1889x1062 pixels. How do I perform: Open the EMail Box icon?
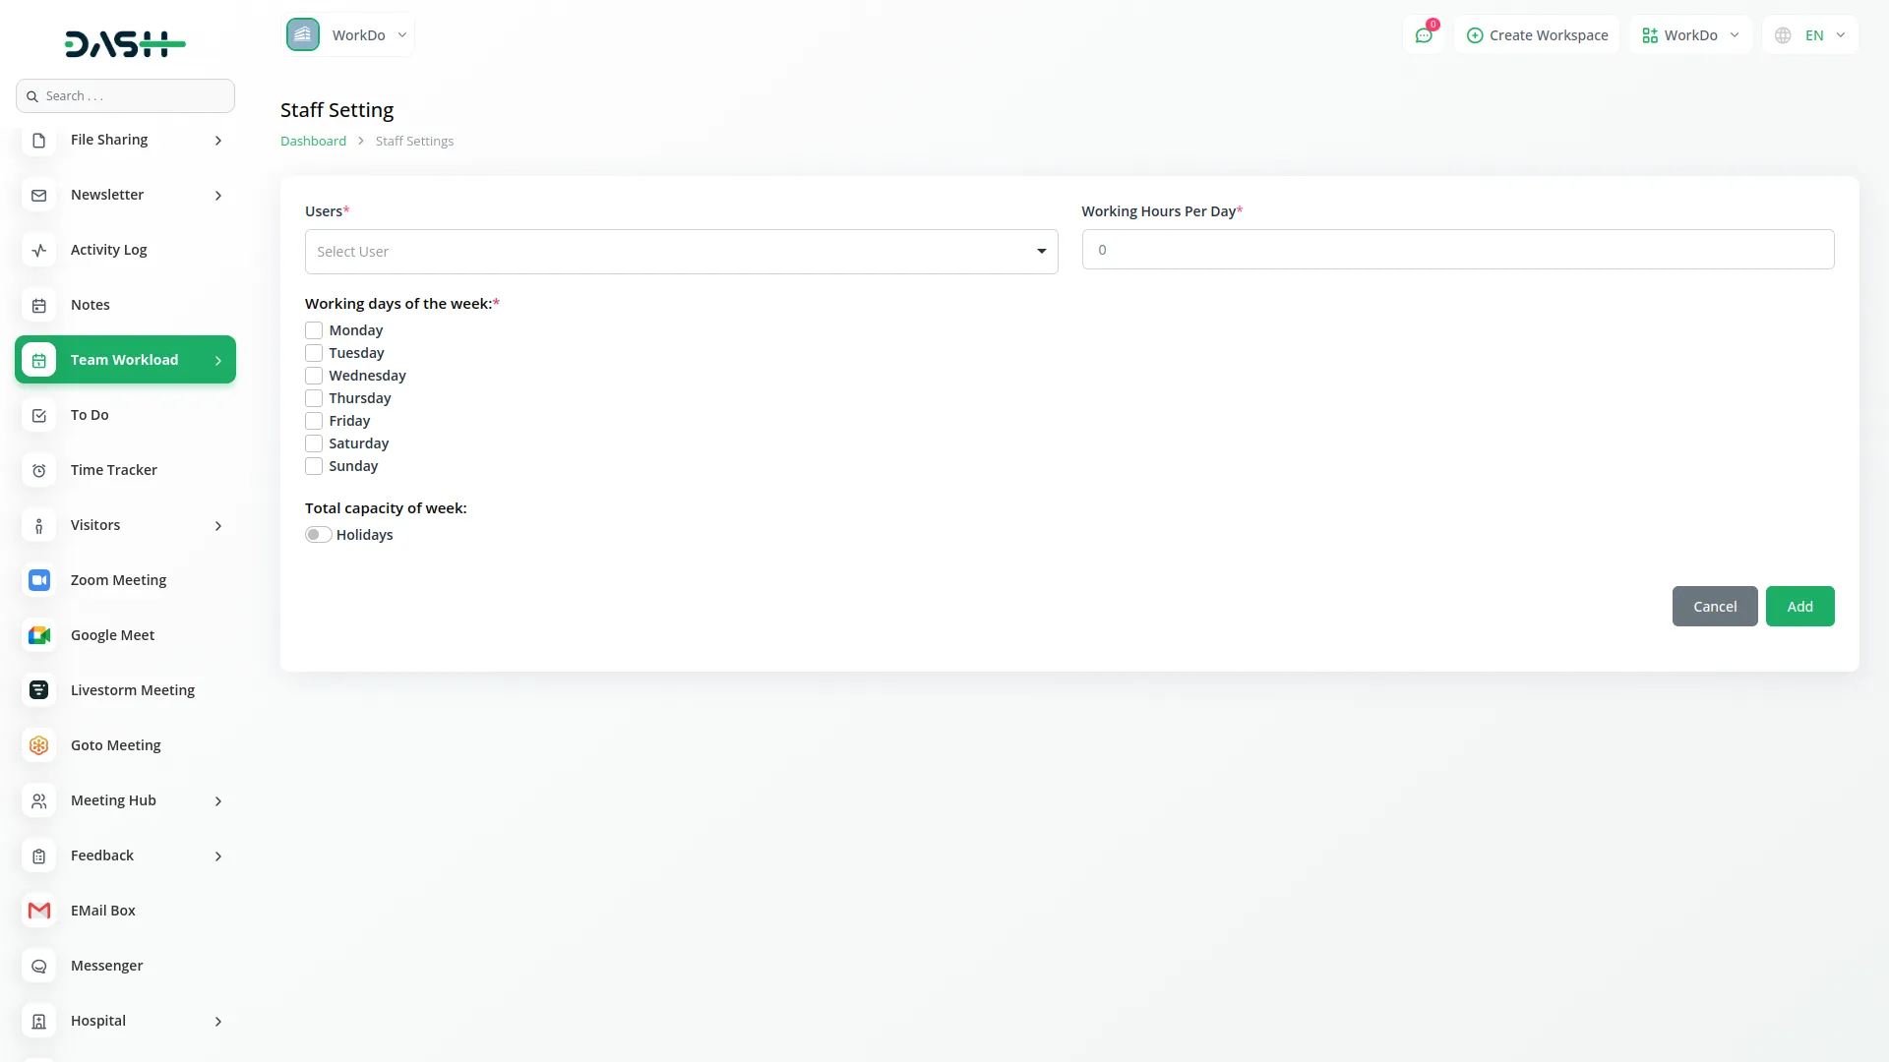[x=38, y=911]
